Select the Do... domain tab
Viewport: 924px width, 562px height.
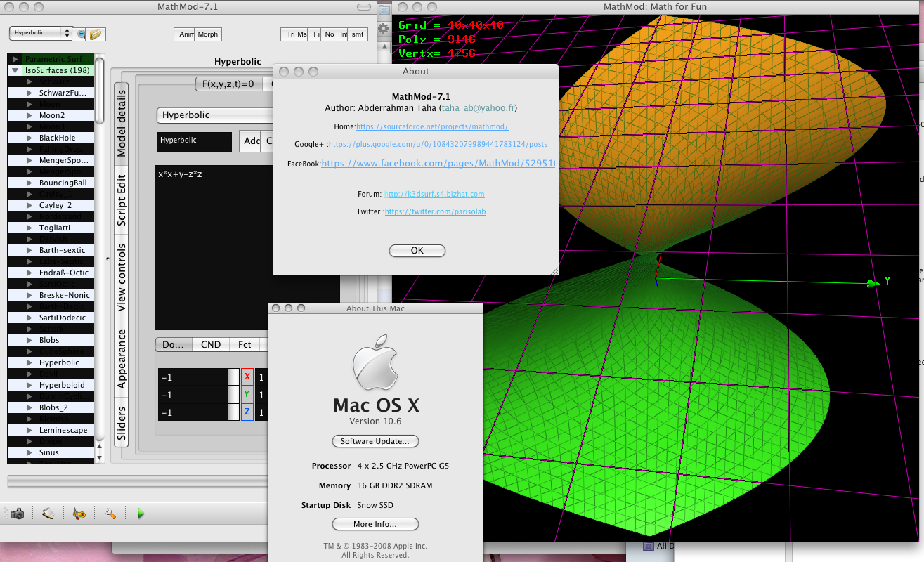174,344
